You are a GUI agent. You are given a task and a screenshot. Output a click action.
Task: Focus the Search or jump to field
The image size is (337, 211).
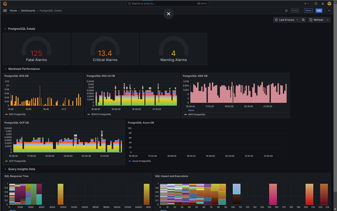click(167, 4)
